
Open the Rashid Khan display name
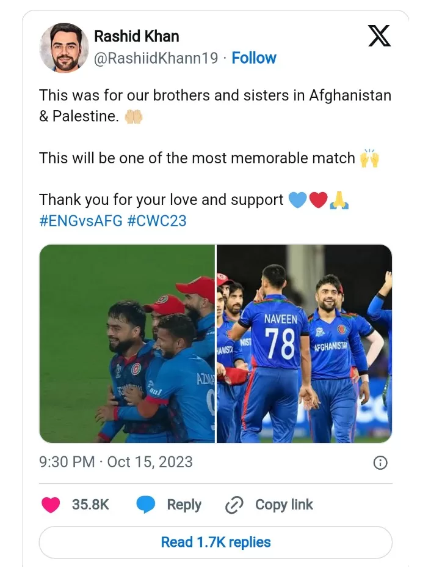137,36
